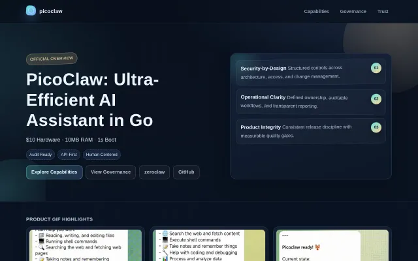Click the Security-by-Design heading
The width and height of the screenshot is (418, 261).
[x=263, y=69]
